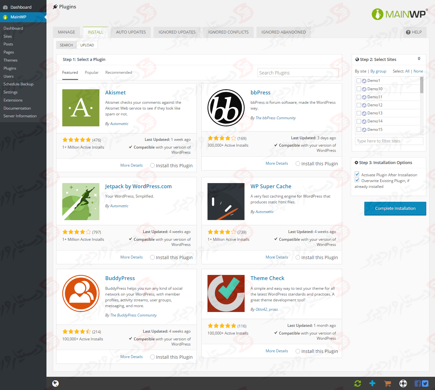Click the blue plus icon in footer

pos(372,383)
